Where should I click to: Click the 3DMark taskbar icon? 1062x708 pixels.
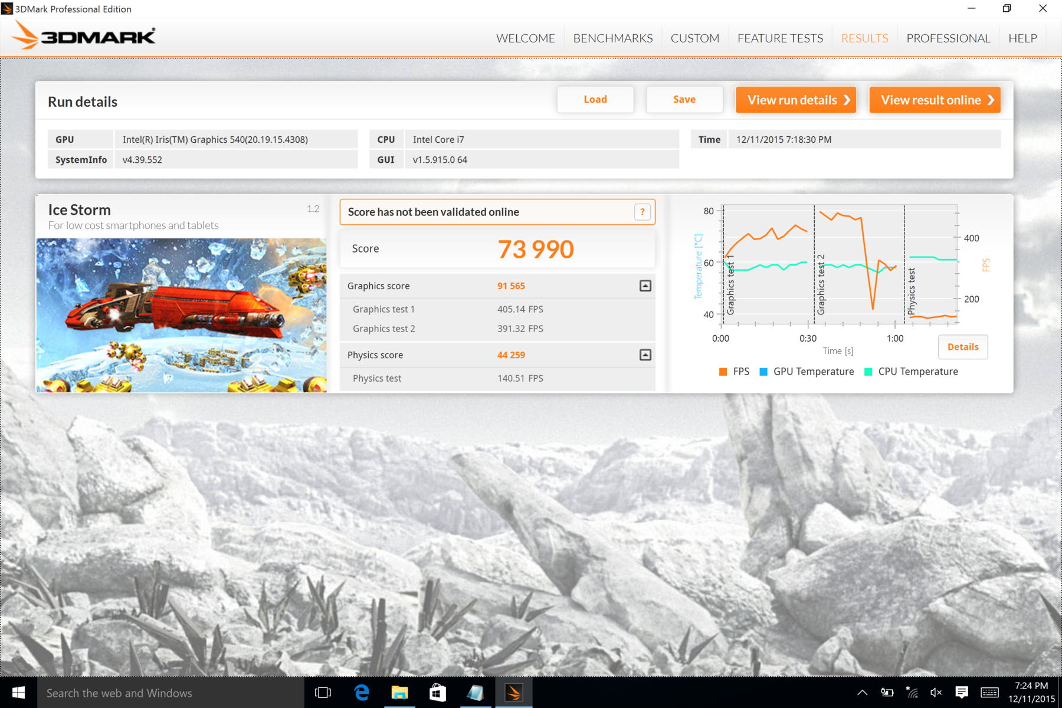click(x=513, y=693)
